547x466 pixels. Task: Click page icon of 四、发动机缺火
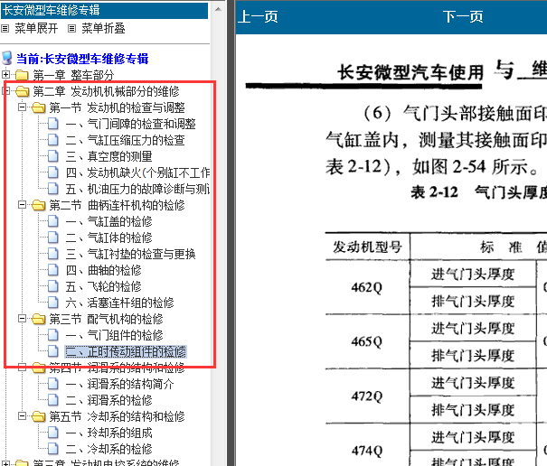pos(53,172)
